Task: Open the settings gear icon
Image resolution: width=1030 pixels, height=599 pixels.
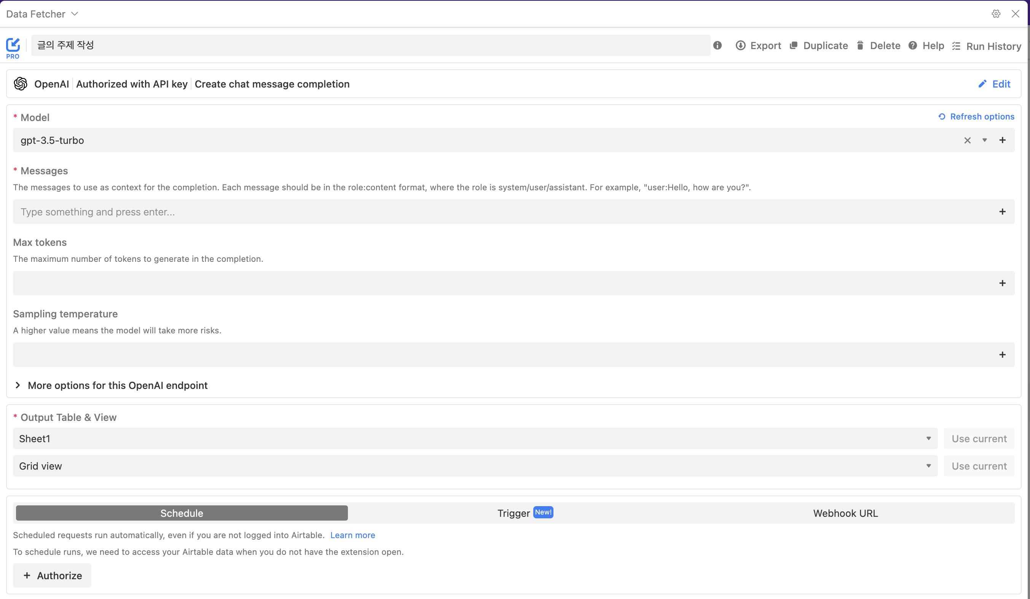Action: click(996, 14)
